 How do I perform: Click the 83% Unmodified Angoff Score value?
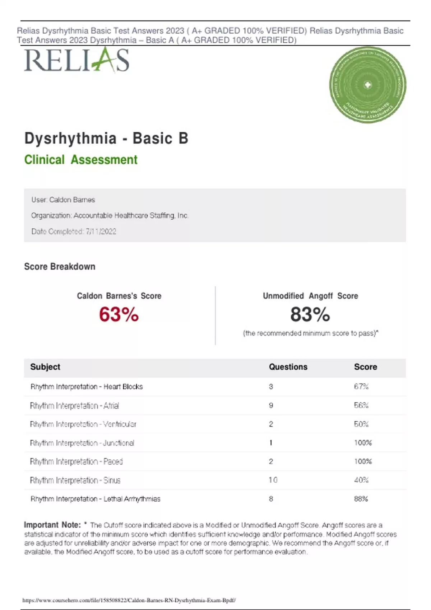tap(310, 315)
